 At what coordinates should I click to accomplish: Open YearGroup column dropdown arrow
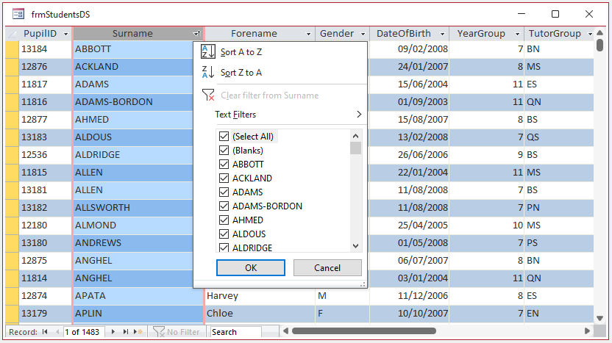pyautogui.click(x=518, y=34)
